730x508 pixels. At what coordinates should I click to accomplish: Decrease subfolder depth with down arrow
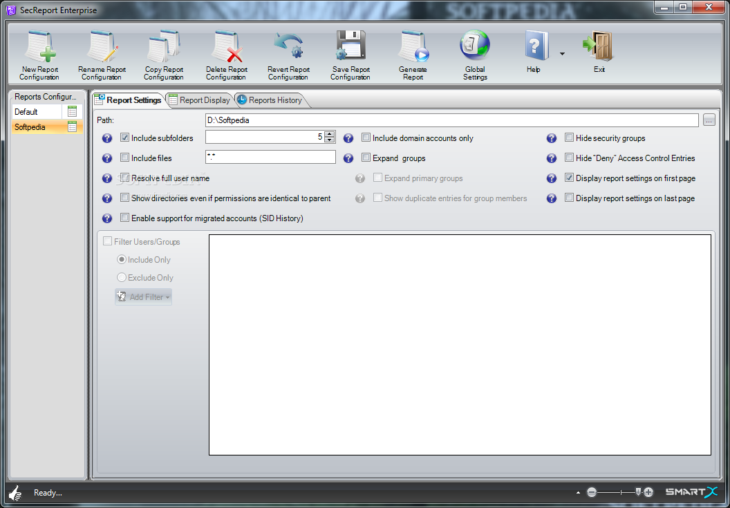click(330, 140)
